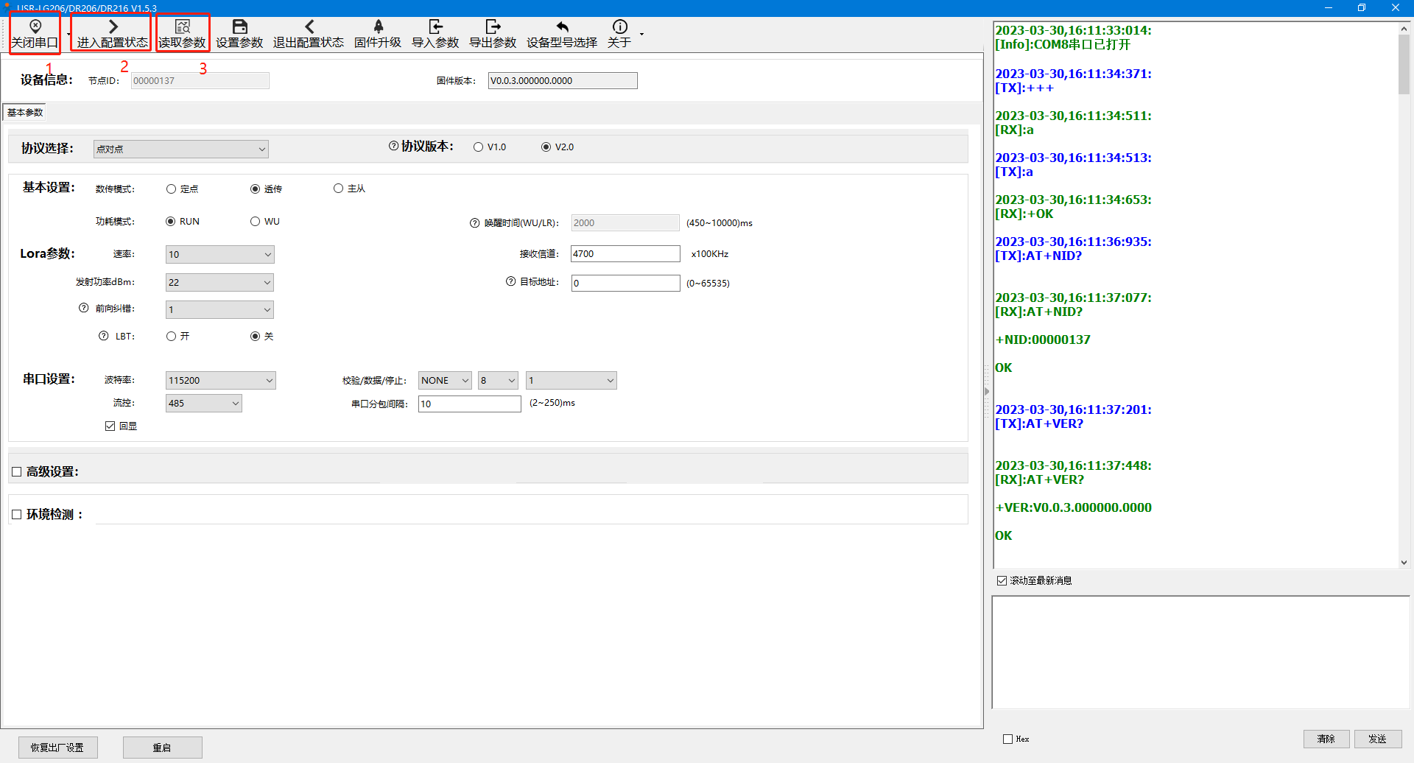Select protocol version V2.0
This screenshot has width=1414, height=763.
546,147
